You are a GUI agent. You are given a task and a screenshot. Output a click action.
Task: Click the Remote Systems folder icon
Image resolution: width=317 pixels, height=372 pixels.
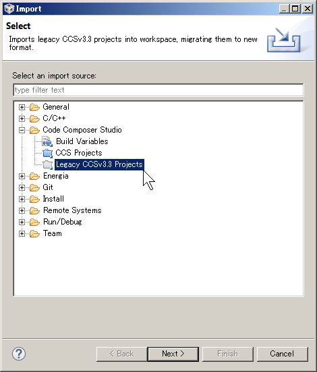point(34,210)
